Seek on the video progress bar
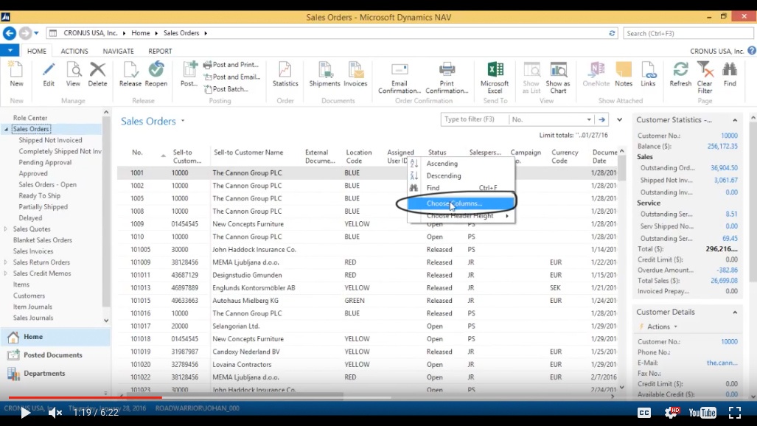The image size is (757, 426). pyautogui.click(x=379, y=397)
